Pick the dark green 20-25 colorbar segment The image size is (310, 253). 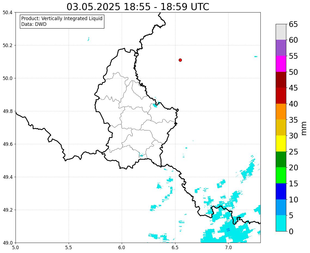pyautogui.click(x=281, y=159)
